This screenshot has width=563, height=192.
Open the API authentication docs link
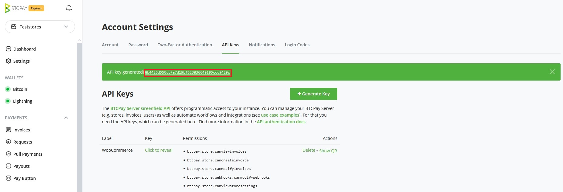pos(281,122)
